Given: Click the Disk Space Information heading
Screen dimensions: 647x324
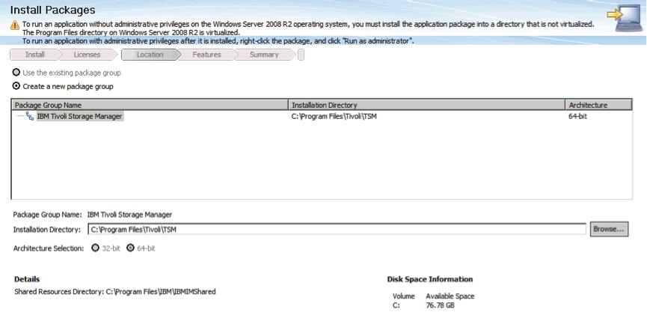Looking at the screenshot, I should (x=430, y=279).
